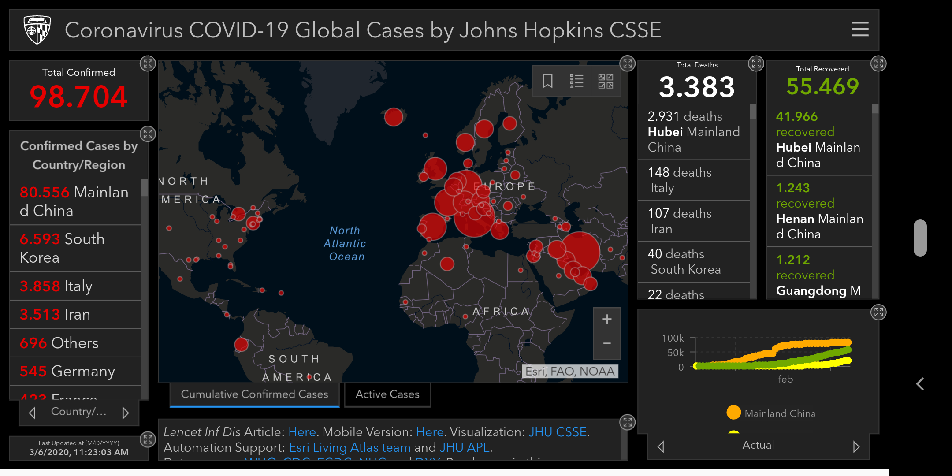Select Others with 696 cases

[x=76, y=343]
